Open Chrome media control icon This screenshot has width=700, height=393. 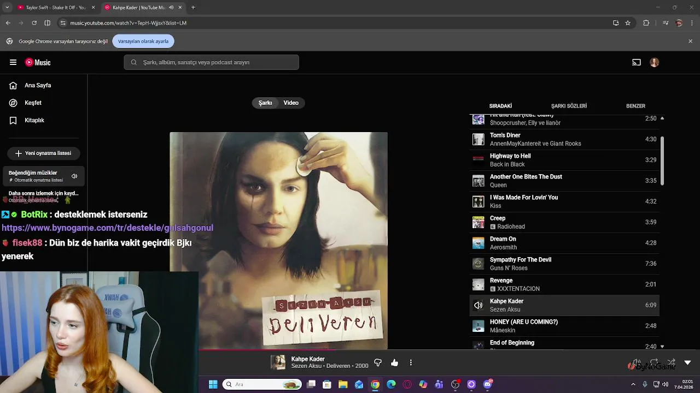click(665, 23)
